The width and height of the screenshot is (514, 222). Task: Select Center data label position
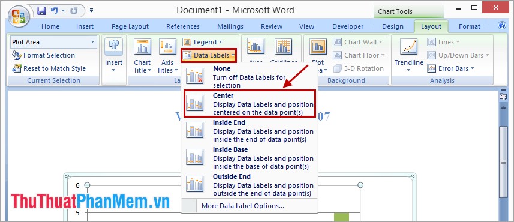click(x=250, y=104)
